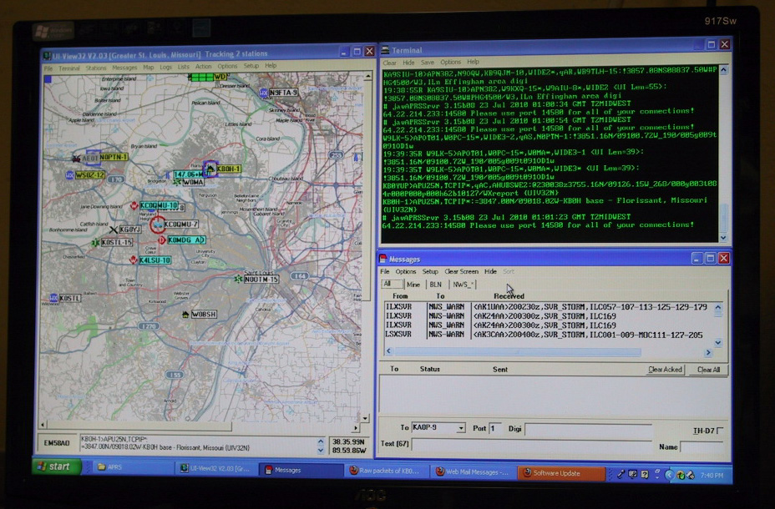
Task: Click the KB0H-1 house station icon
Action: click(210, 169)
